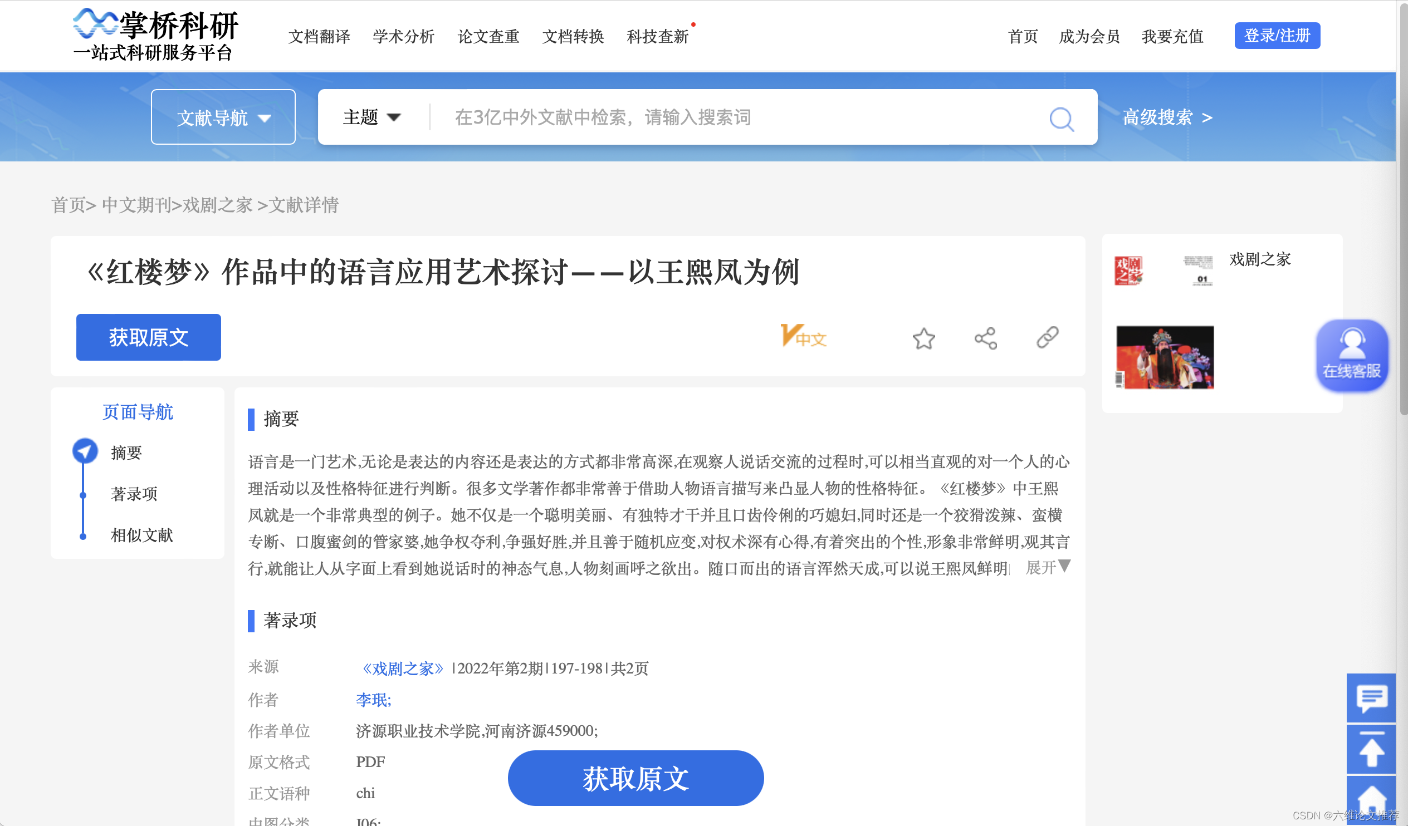Click the scroll-to-top arrow icon
The image size is (1408, 826).
click(1371, 750)
